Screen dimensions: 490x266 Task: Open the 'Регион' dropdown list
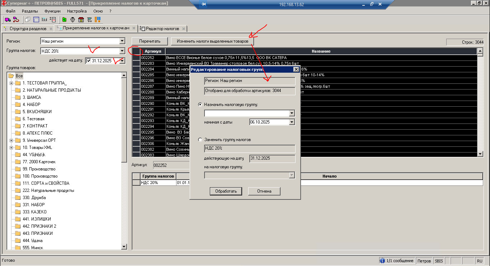(x=122, y=41)
